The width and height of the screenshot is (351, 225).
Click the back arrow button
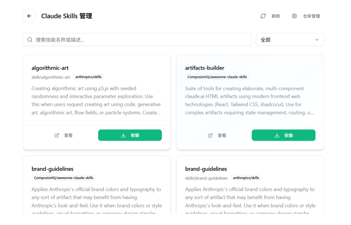(x=29, y=16)
